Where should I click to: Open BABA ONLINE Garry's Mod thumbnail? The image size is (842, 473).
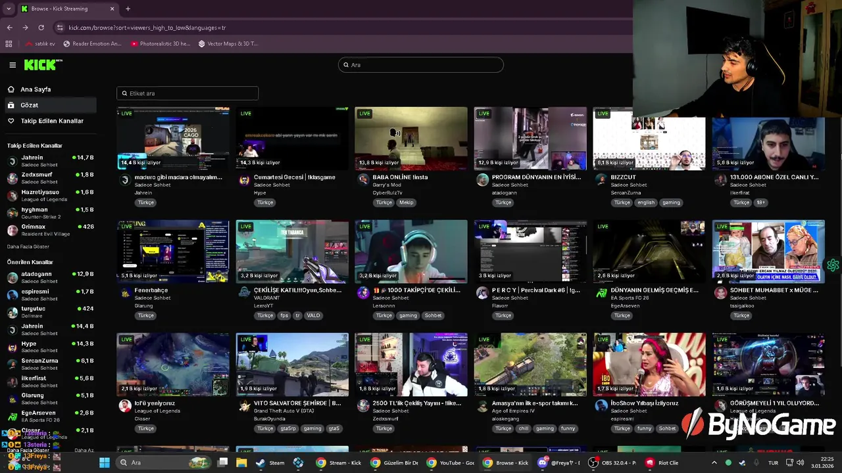(411, 138)
